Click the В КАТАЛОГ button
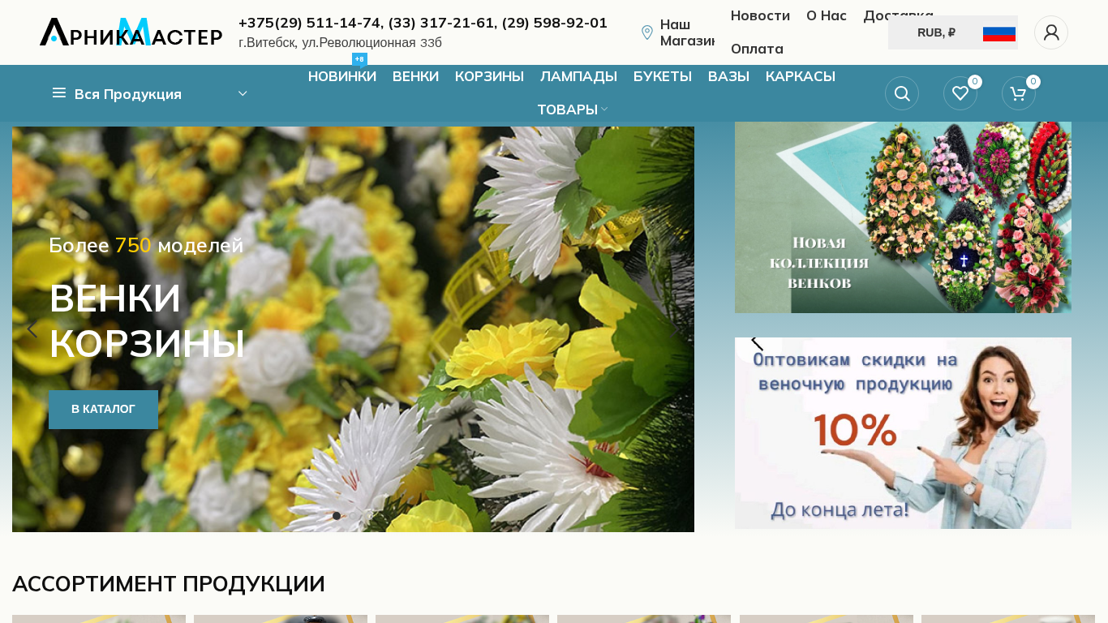Viewport: 1108px width, 623px height. click(103, 409)
